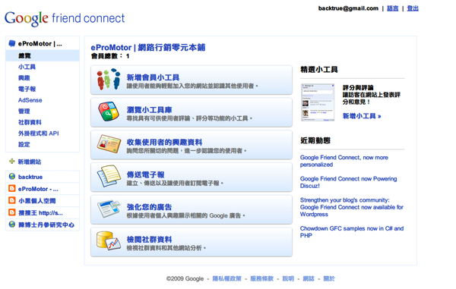Image resolution: width=456 pixels, height=289 pixels.
Task: Click the globe icon beside 陳博士丹參研究中心
Action: coord(12,225)
